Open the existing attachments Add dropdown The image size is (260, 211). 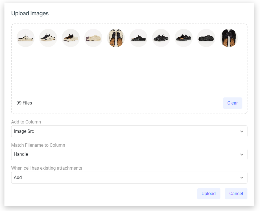[129, 178]
